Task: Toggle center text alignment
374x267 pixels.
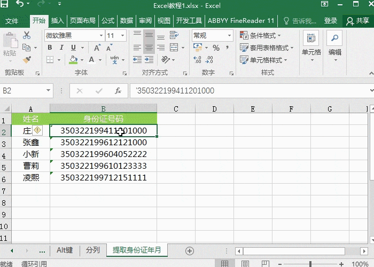Action: pos(149,48)
